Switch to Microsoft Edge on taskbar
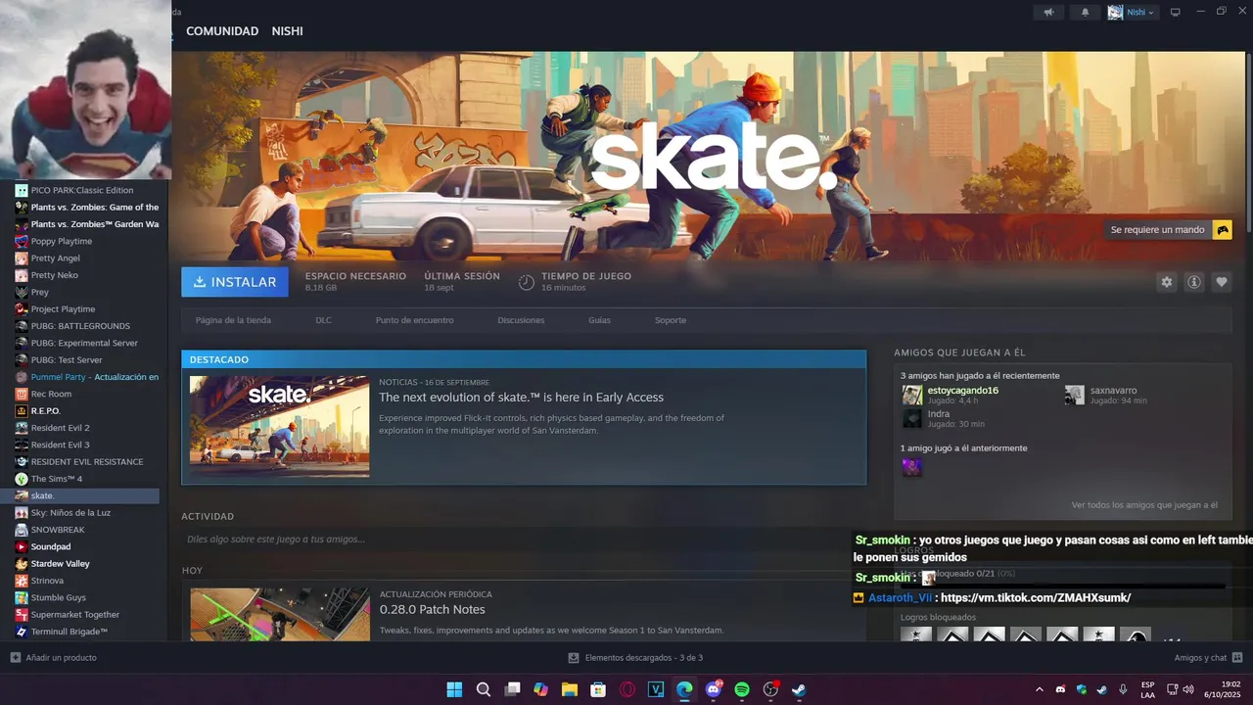The image size is (1253, 705). coord(684,689)
